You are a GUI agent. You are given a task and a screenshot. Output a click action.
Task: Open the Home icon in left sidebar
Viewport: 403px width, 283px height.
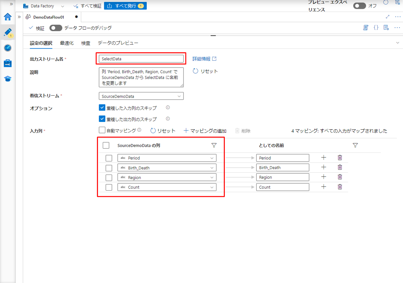click(8, 17)
